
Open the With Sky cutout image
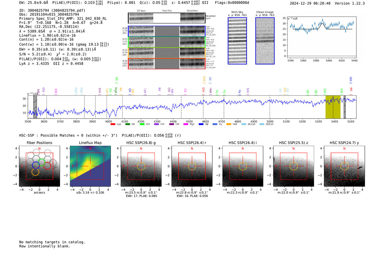click(x=237, y=41)
